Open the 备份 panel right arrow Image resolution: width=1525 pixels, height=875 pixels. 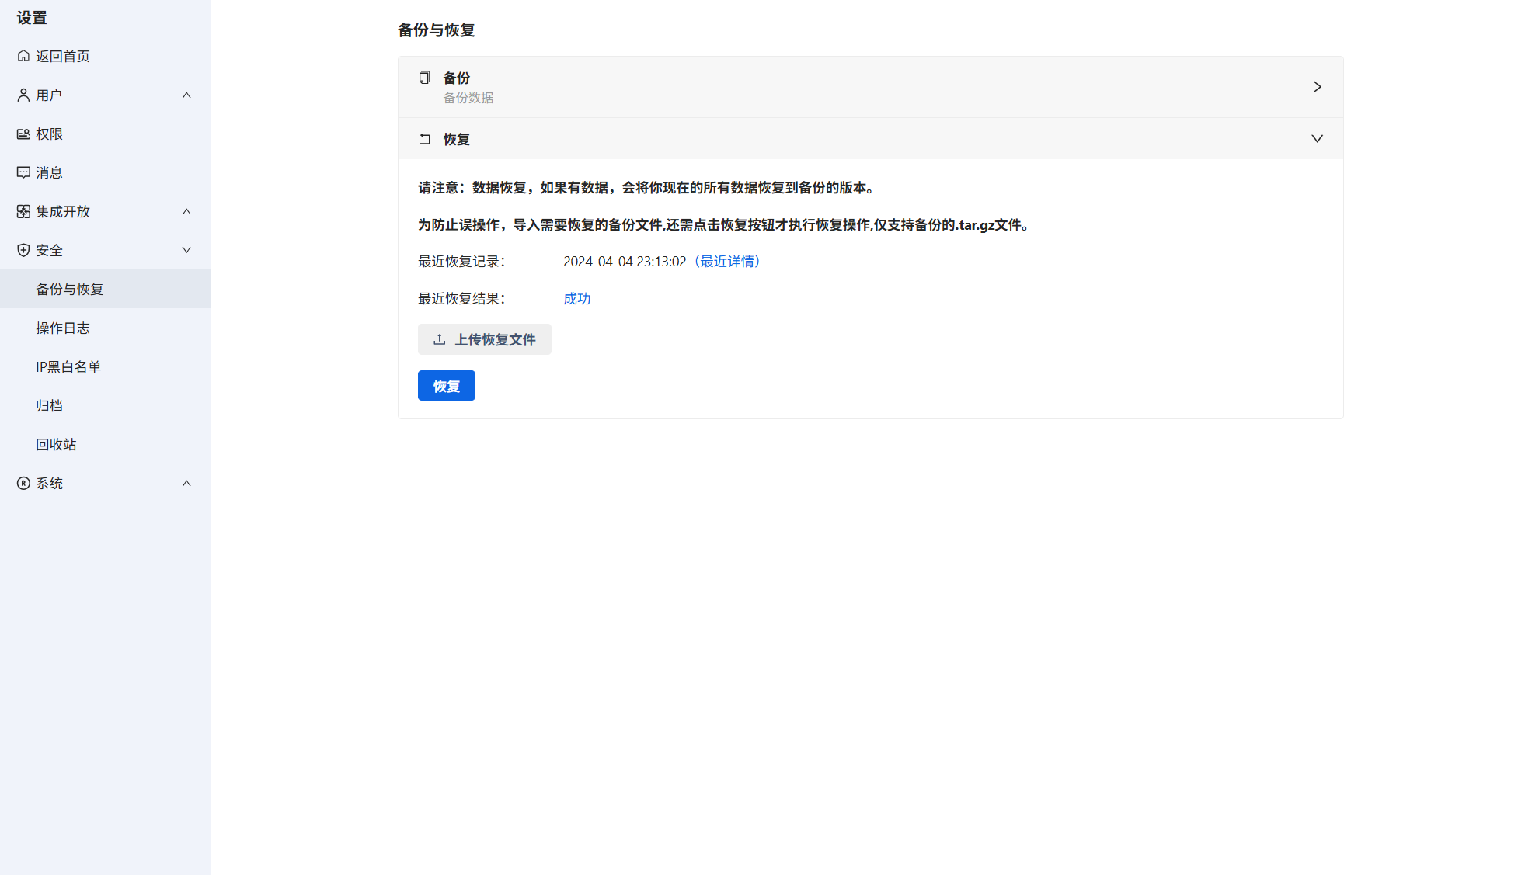[x=1317, y=87]
